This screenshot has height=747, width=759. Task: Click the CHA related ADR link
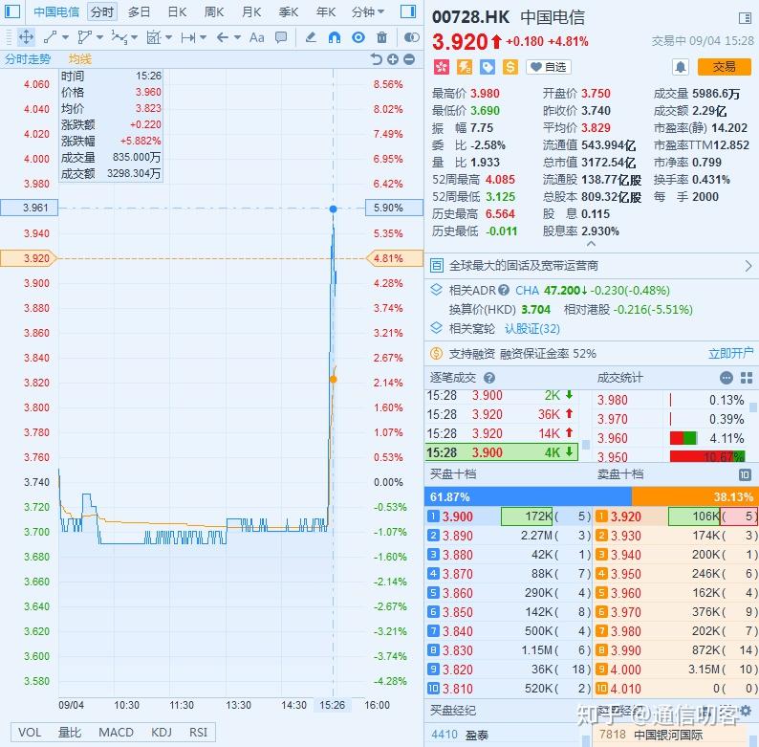(x=527, y=290)
